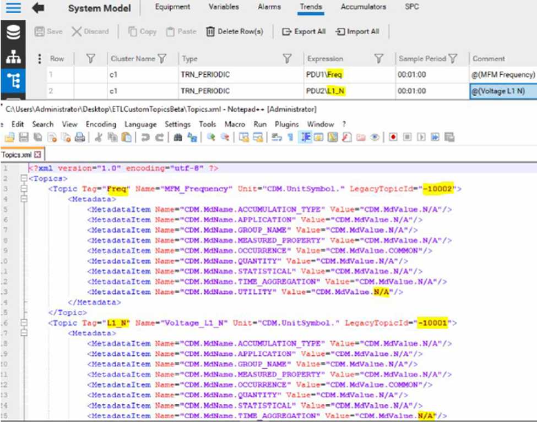Image resolution: width=537 pixels, height=422 pixels.
Task: Open the hamburger menu in System Model
Action: [x=13, y=8]
